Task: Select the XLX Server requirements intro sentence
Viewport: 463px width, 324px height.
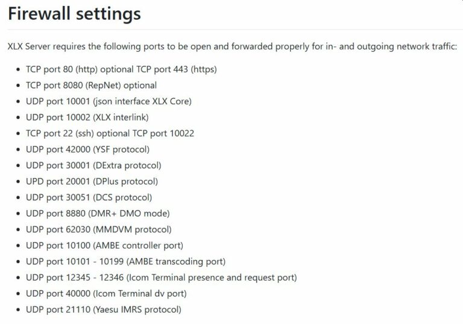Action: [232, 46]
